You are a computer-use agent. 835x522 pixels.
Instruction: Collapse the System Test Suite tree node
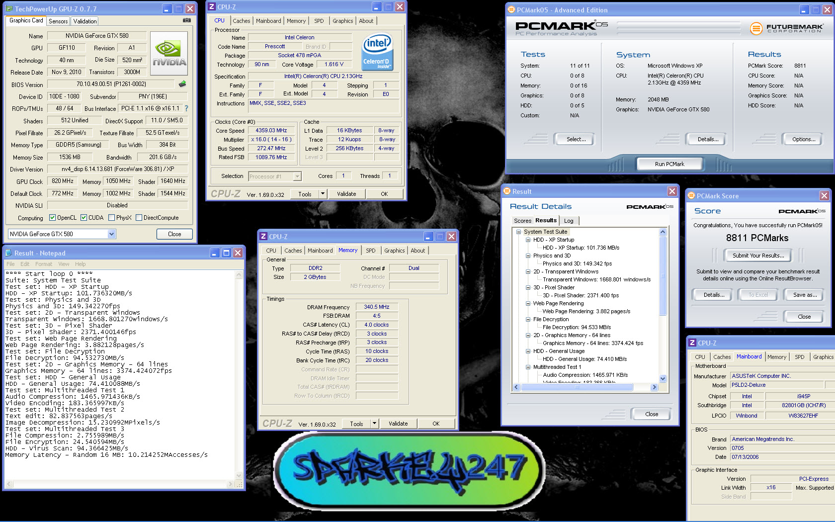point(518,232)
